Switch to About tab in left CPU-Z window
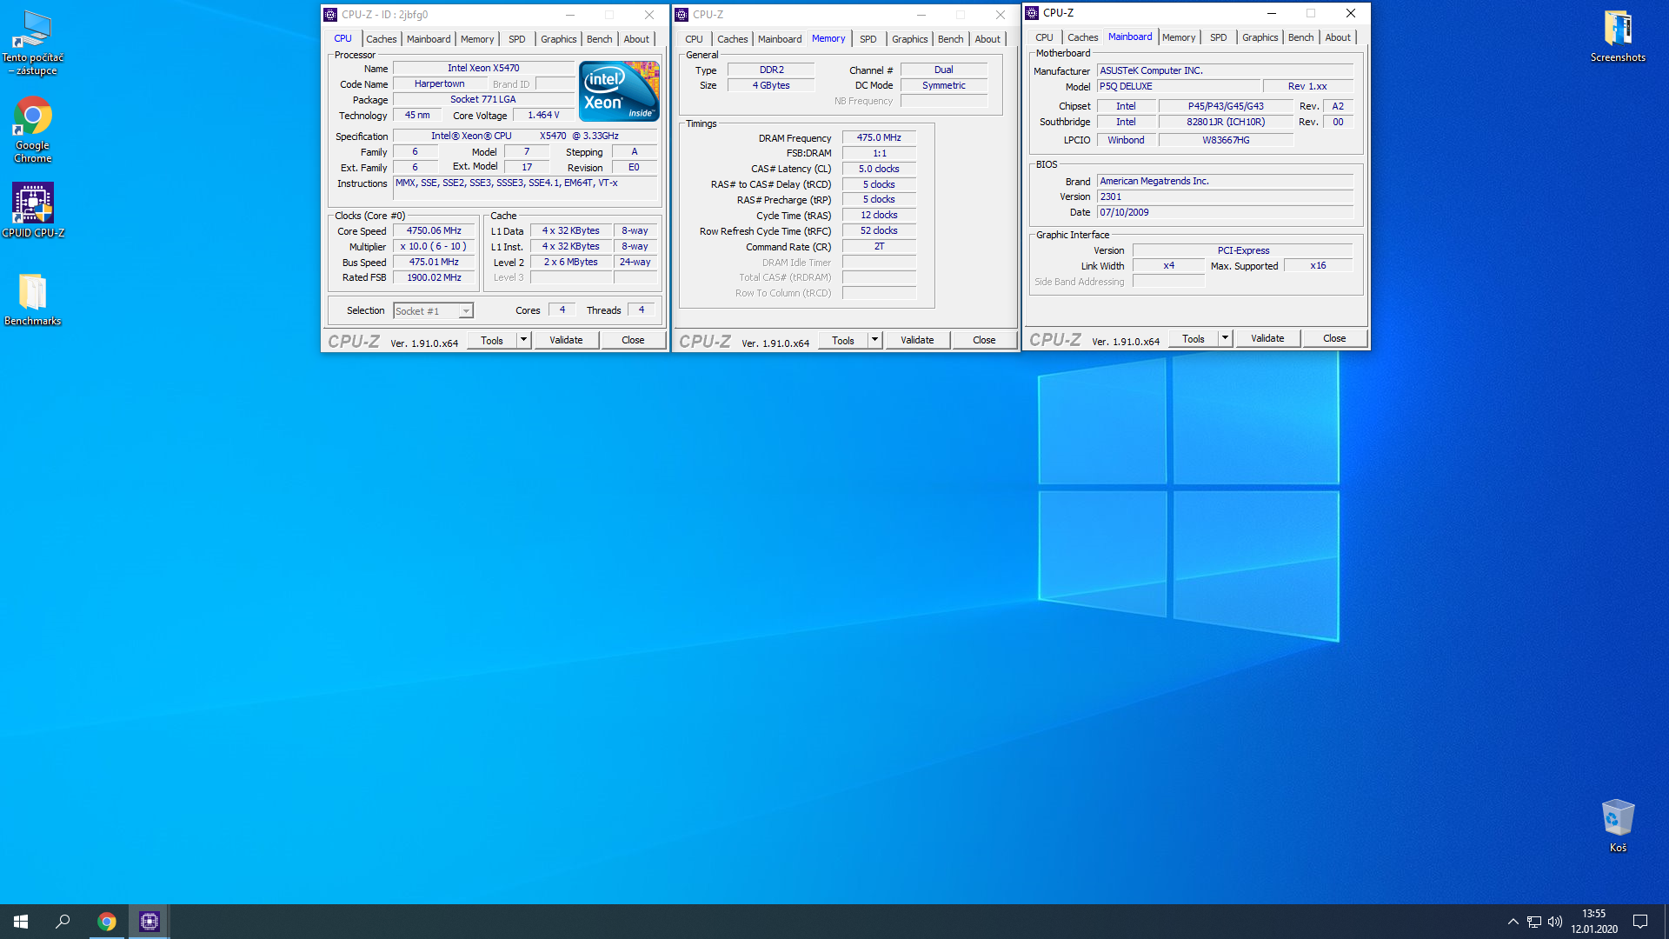 pyautogui.click(x=636, y=39)
